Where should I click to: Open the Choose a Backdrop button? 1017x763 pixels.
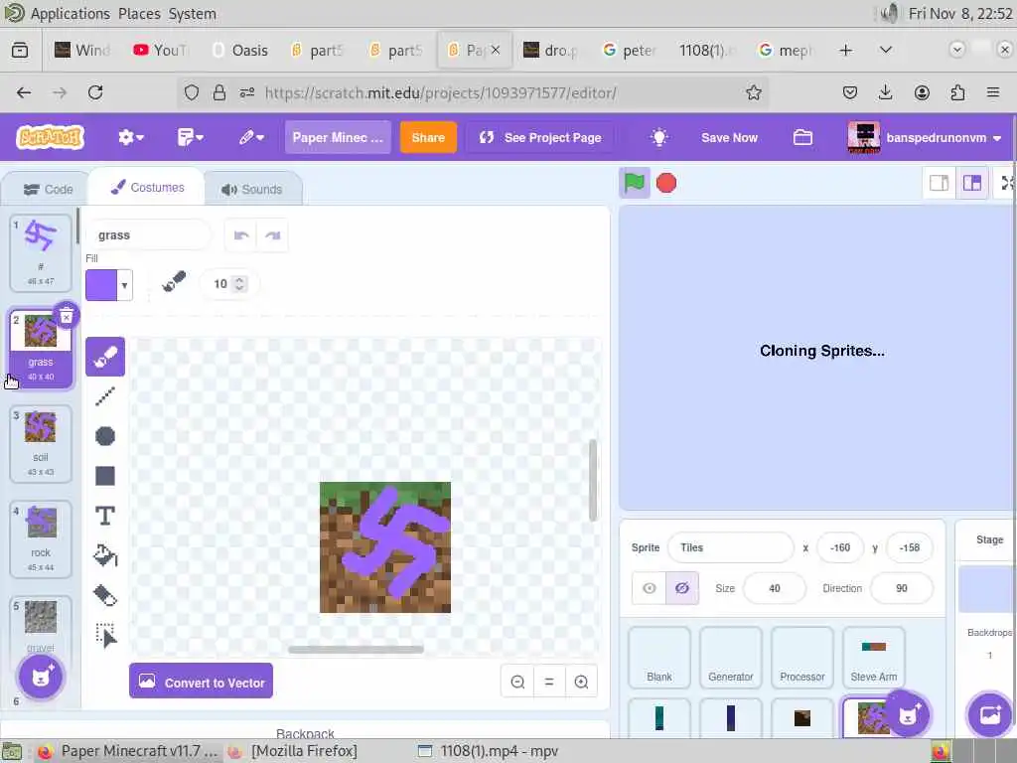coord(989,714)
